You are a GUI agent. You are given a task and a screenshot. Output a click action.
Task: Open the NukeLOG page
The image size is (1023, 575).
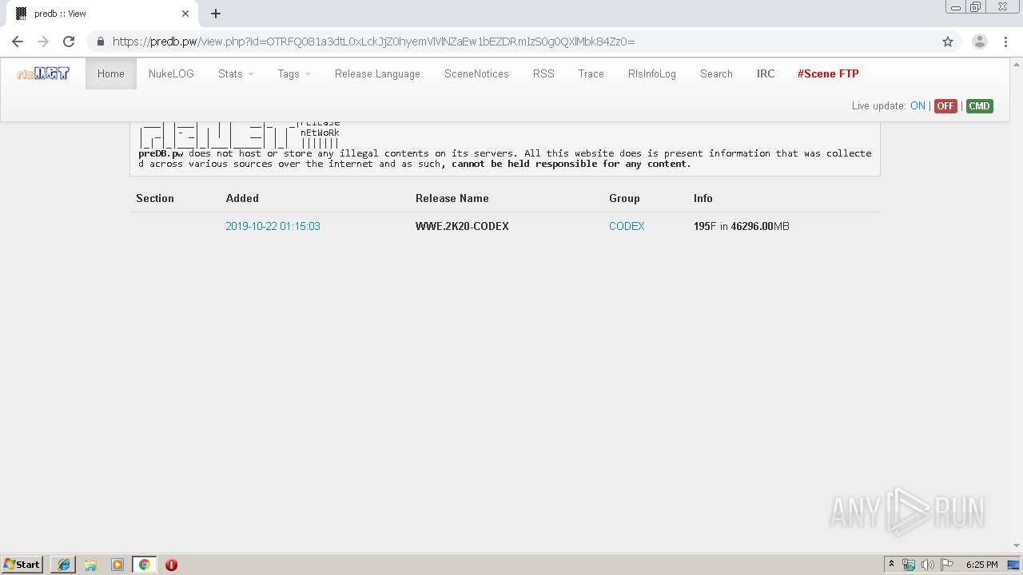171,73
